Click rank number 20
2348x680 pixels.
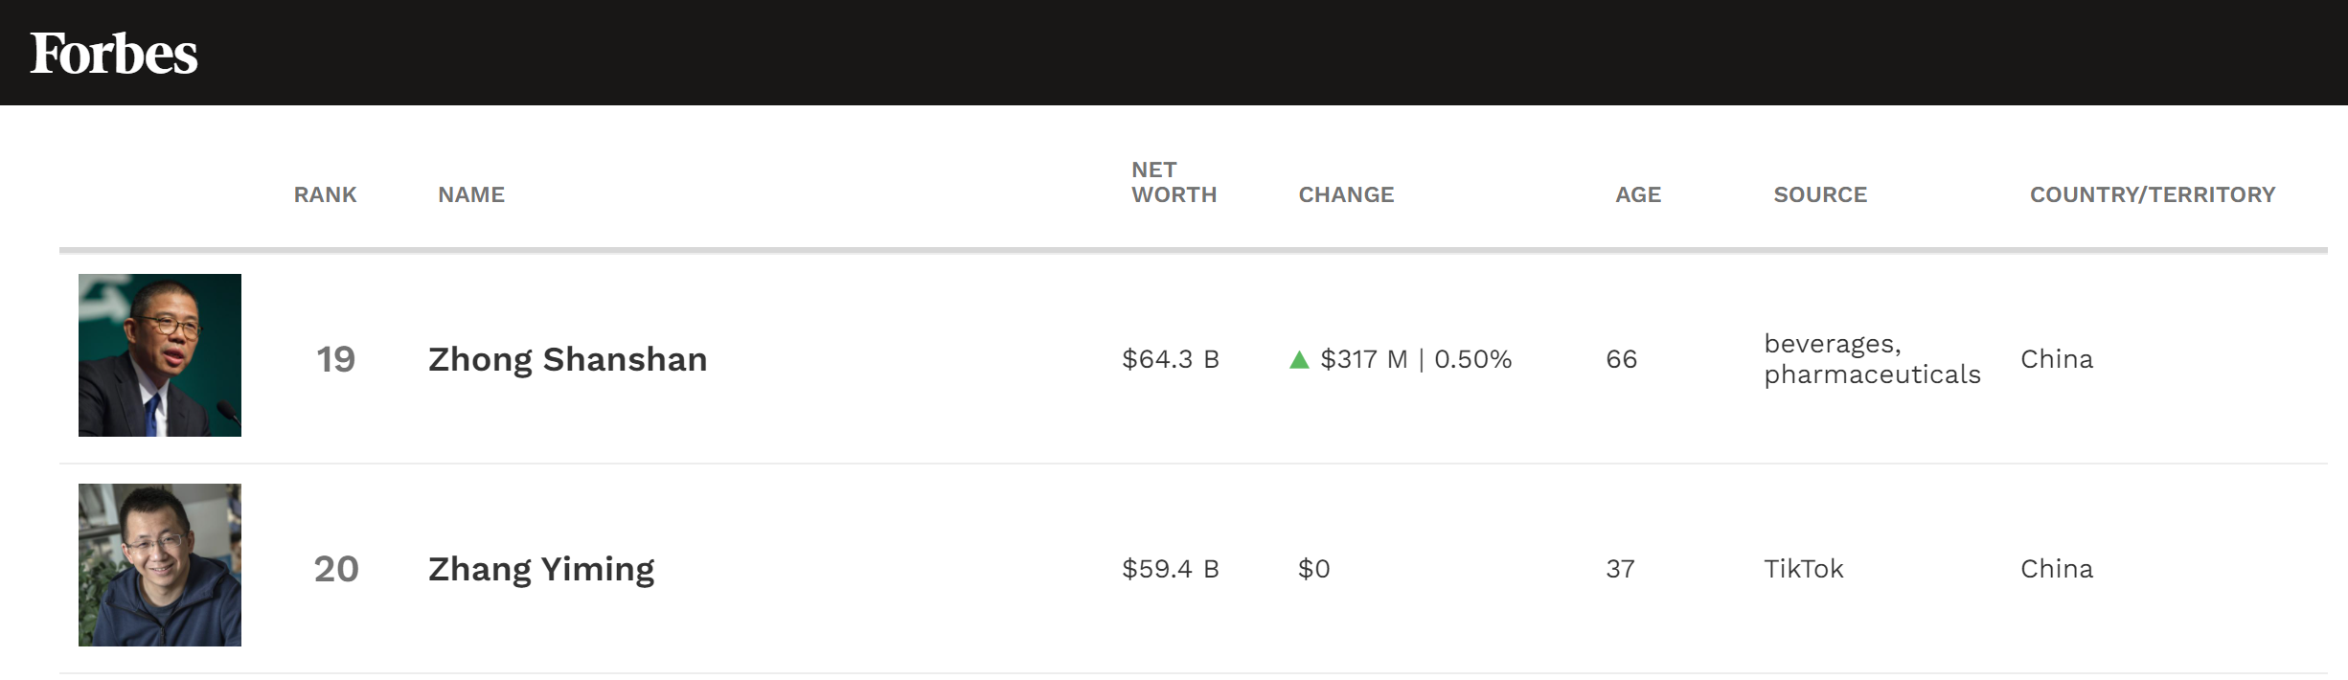[336, 569]
